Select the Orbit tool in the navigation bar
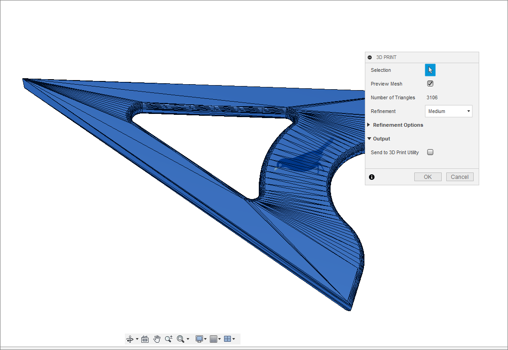 pos(130,339)
